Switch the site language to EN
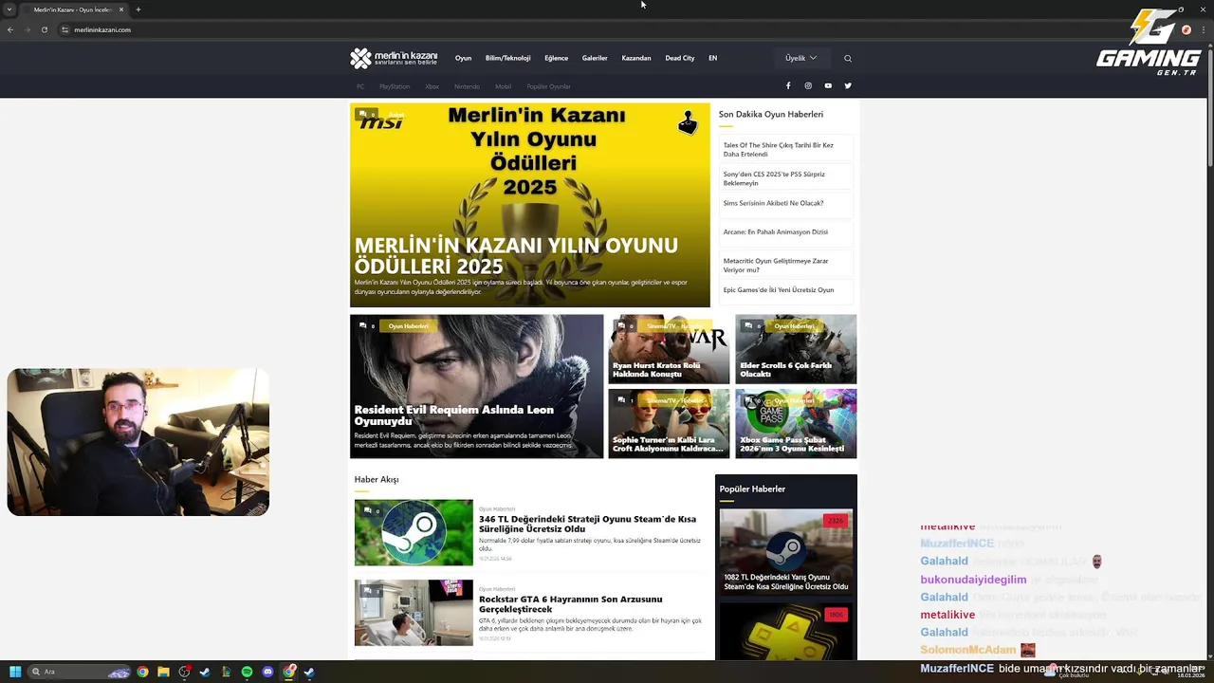 (x=713, y=58)
